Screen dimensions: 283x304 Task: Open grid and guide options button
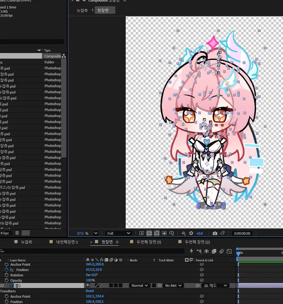click(x=171, y=233)
